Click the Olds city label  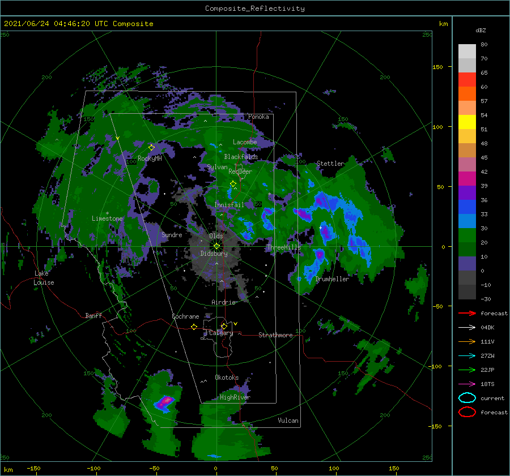point(216,236)
